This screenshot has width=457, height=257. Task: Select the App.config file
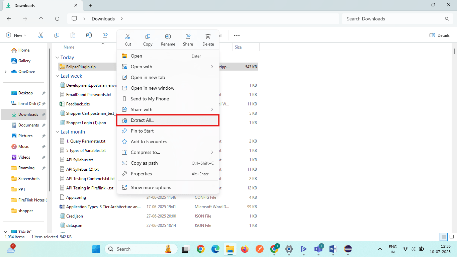(x=76, y=197)
